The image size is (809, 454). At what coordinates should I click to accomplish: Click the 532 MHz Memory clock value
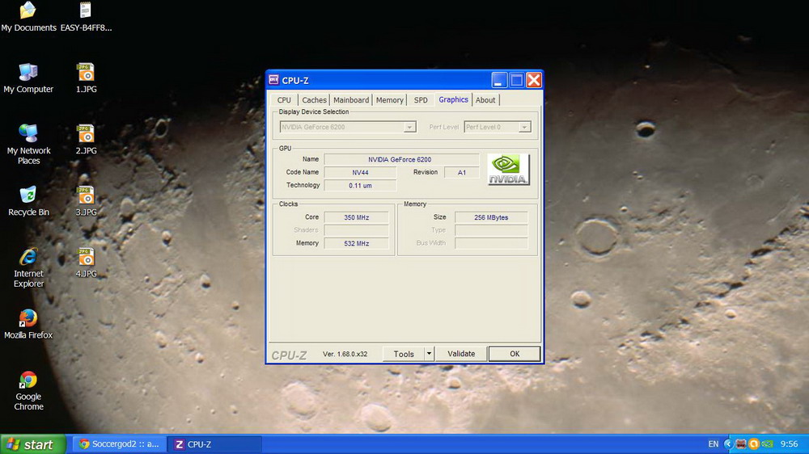[x=356, y=242]
